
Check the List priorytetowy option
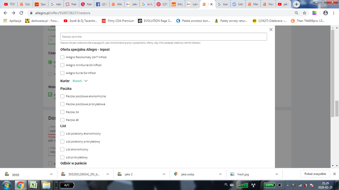coord(62,157)
